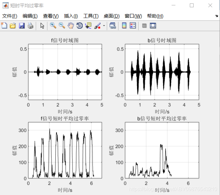Dock the figure with the corner arrow
Screen dimensions: 220x195
(x=217, y=16)
